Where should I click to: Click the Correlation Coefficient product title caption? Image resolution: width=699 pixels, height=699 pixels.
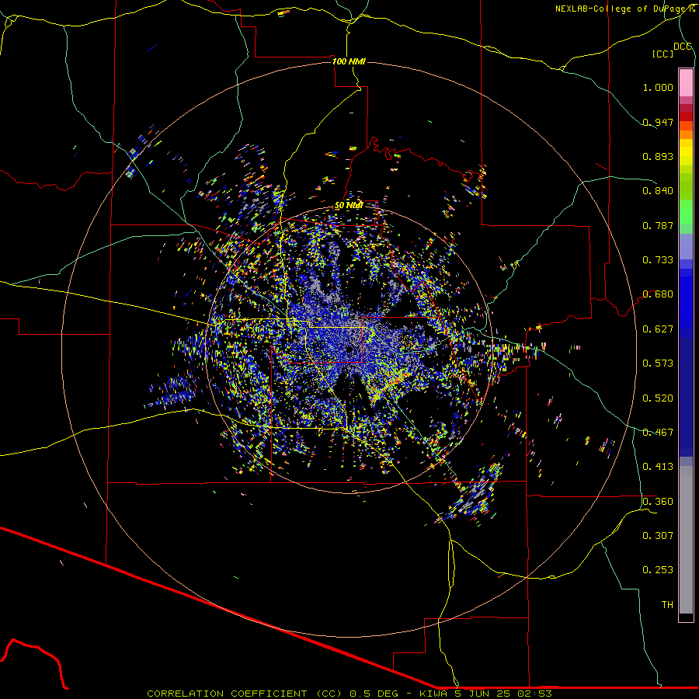(x=349, y=694)
